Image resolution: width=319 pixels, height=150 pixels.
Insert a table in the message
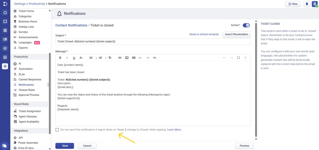click(x=134, y=58)
